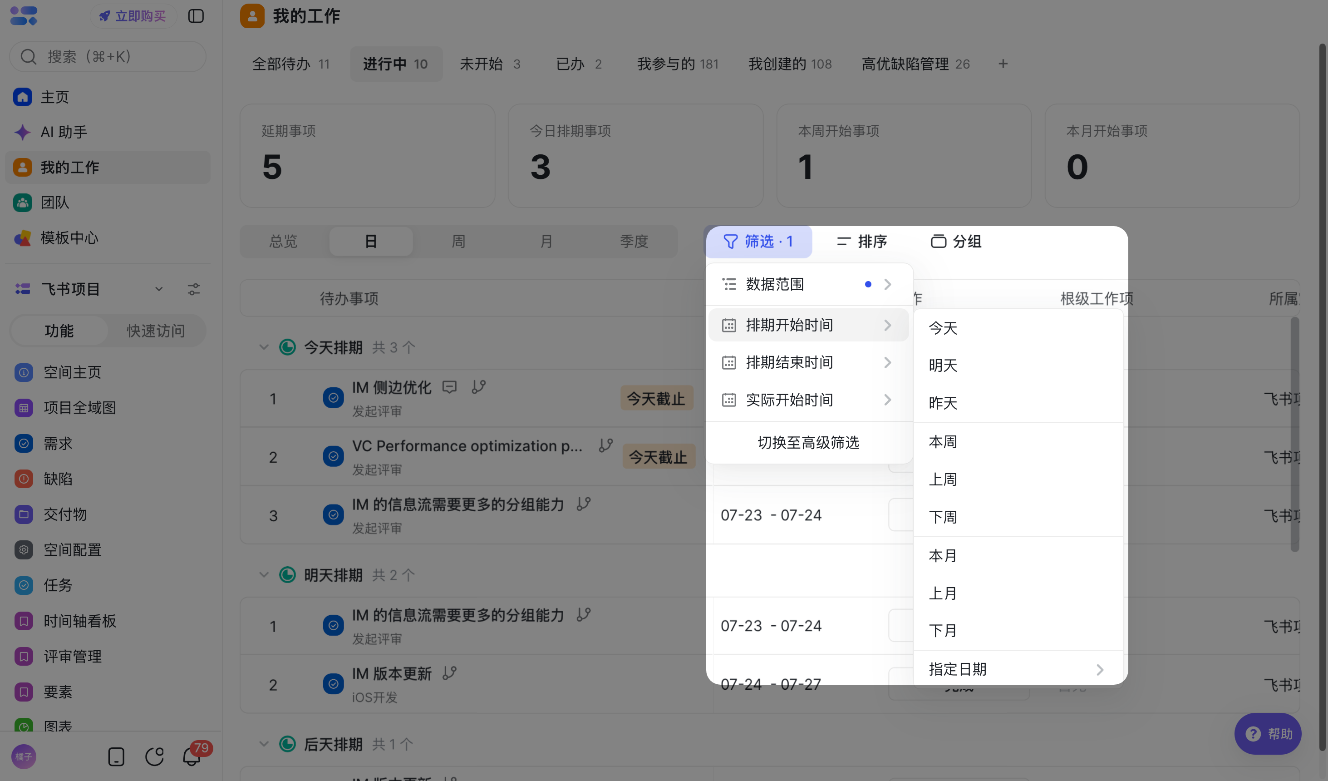Image resolution: width=1328 pixels, height=781 pixels.
Task: Switch to 月 month view
Action: point(546,242)
